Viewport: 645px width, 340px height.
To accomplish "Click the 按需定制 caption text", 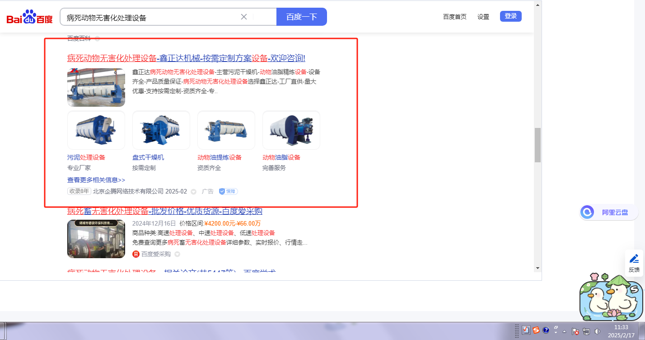I will [144, 168].
